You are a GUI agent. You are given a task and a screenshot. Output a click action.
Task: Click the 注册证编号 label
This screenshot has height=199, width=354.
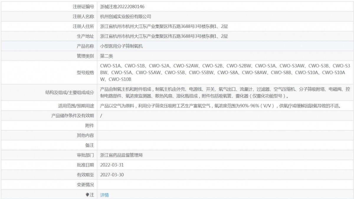click(83, 6)
